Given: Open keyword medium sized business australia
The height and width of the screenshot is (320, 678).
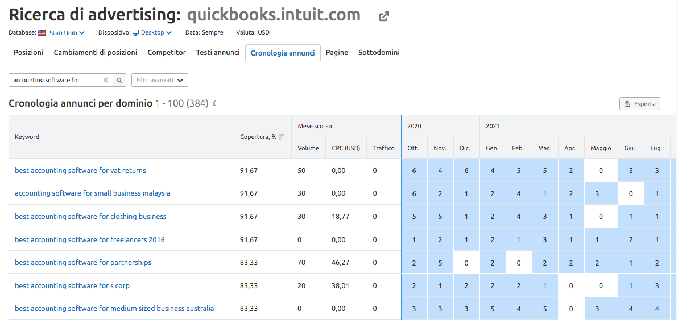Looking at the screenshot, I should [x=114, y=308].
